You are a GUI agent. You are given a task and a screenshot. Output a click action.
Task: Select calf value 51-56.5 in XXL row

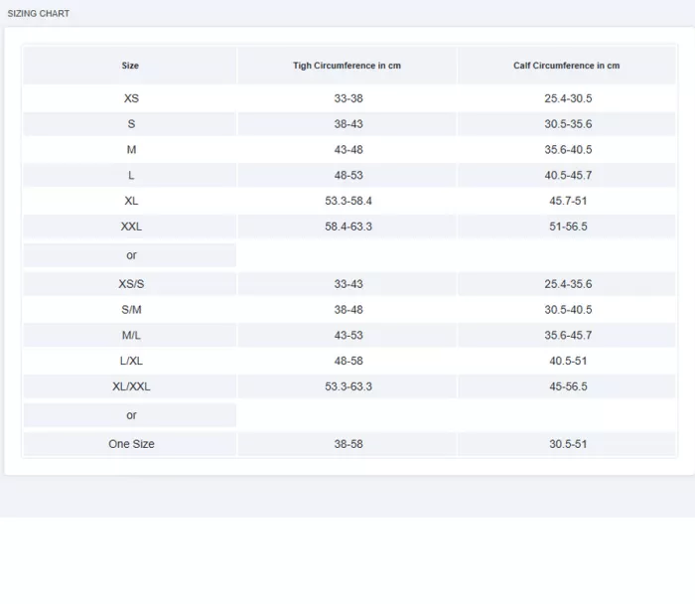(x=568, y=226)
